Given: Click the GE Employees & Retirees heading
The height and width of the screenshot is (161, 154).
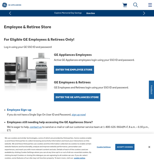Looking at the screenshot, I should pyautogui.click(x=72, y=82).
